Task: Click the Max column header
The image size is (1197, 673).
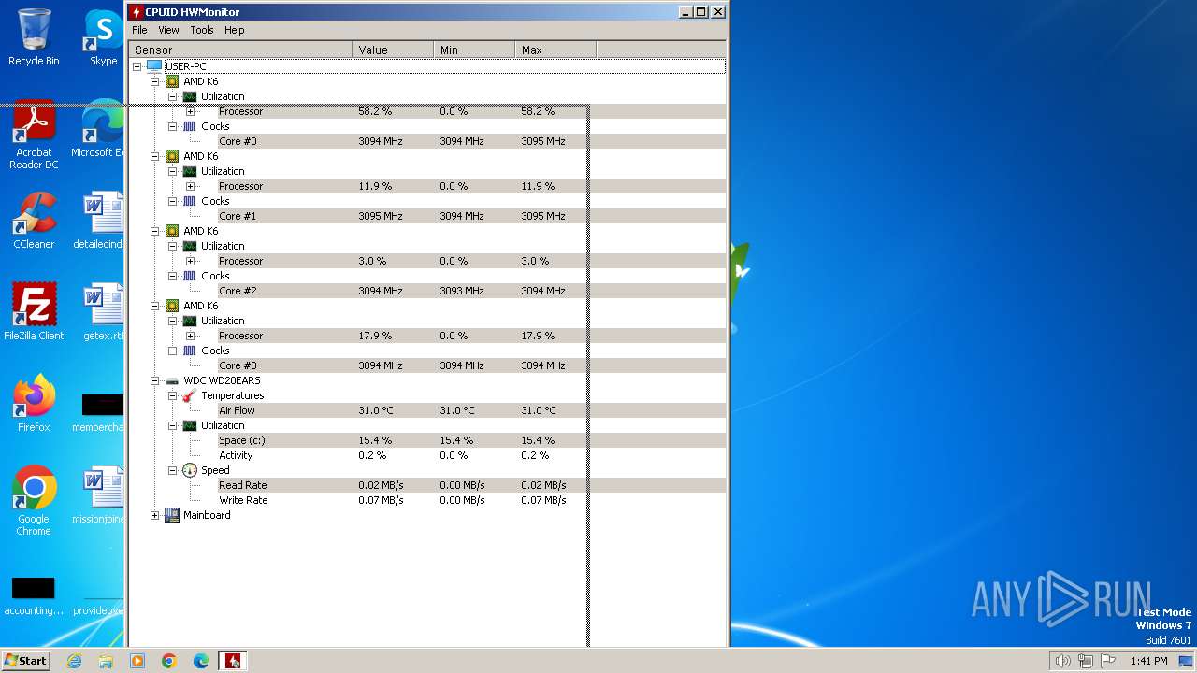Action: pyautogui.click(x=555, y=50)
